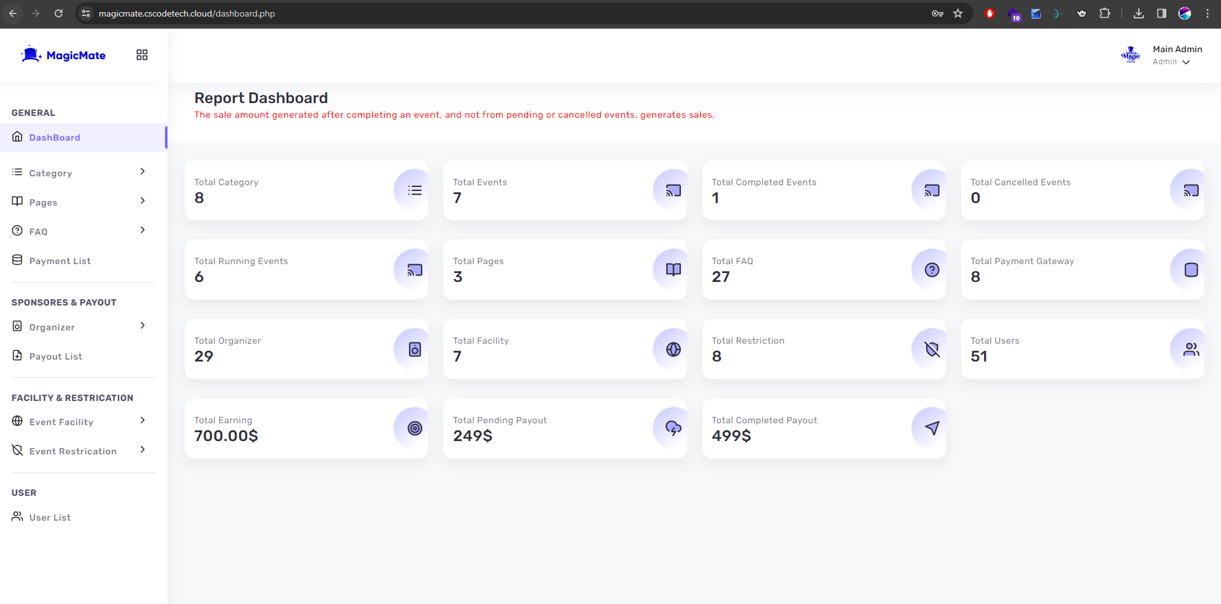Expand the Category submenu chevron

tap(143, 172)
